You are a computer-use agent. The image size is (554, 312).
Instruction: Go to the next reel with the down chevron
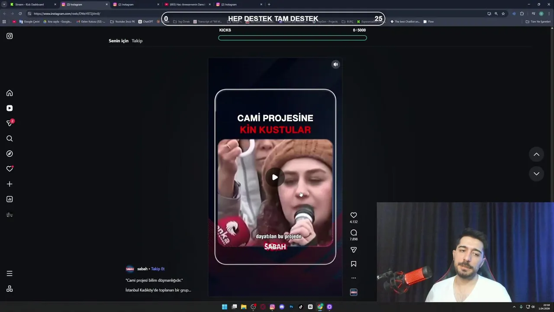point(536,174)
